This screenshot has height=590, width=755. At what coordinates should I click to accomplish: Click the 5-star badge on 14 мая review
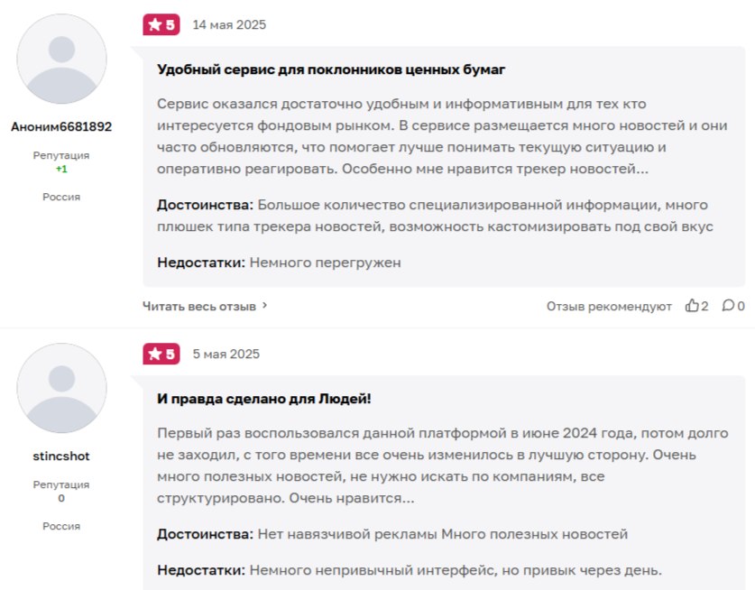click(x=161, y=25)
